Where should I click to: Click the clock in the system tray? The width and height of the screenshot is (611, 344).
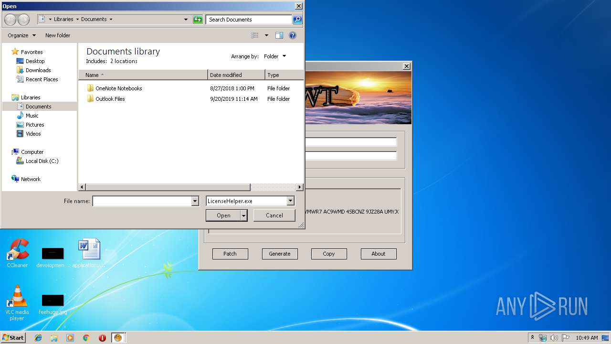pyautogui.click(x=587, y=338)
